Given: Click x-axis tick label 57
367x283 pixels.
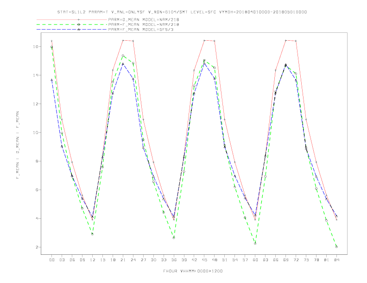Looking at the screenshot, I should [x=245, y=260].
